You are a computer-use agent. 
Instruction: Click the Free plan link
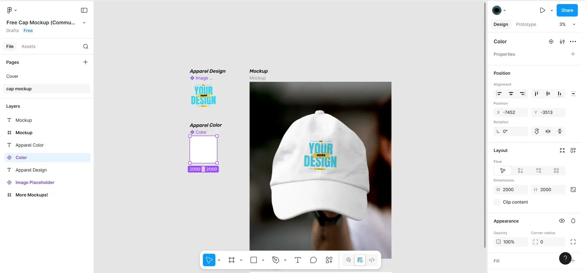(28, 31)
